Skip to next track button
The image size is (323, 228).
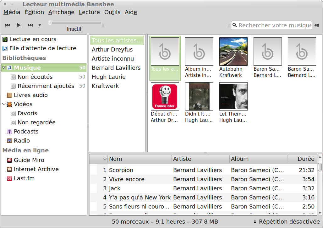point(30,25)
